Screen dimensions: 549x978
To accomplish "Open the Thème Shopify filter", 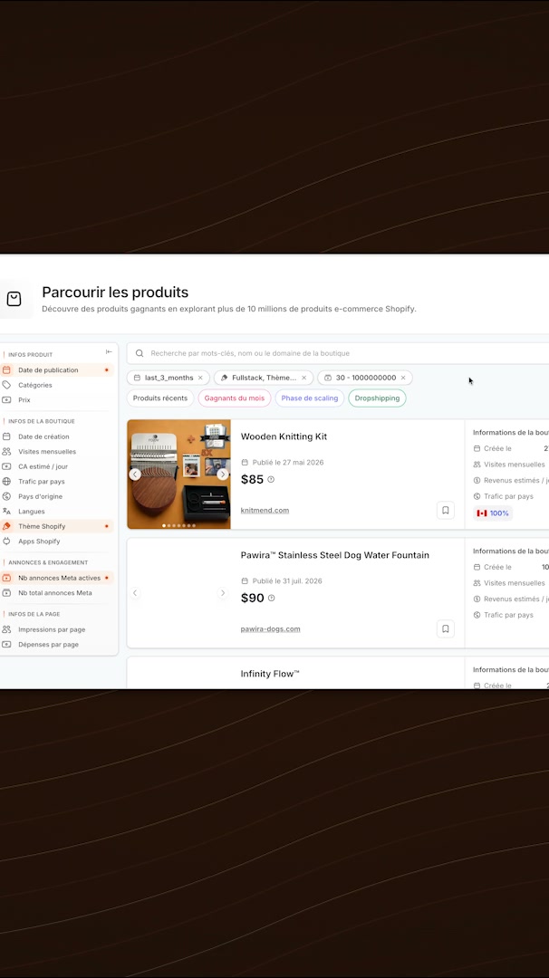I will (x=57, y=526).
